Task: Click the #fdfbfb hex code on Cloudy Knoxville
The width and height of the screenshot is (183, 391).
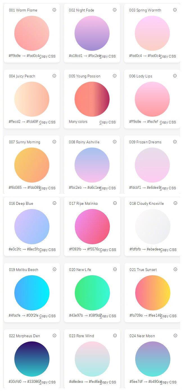Action: coord(135,249)
